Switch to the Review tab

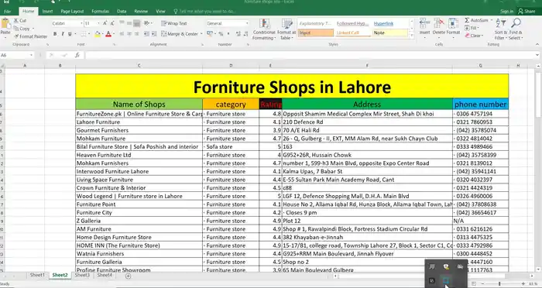[x=141, y=12]
